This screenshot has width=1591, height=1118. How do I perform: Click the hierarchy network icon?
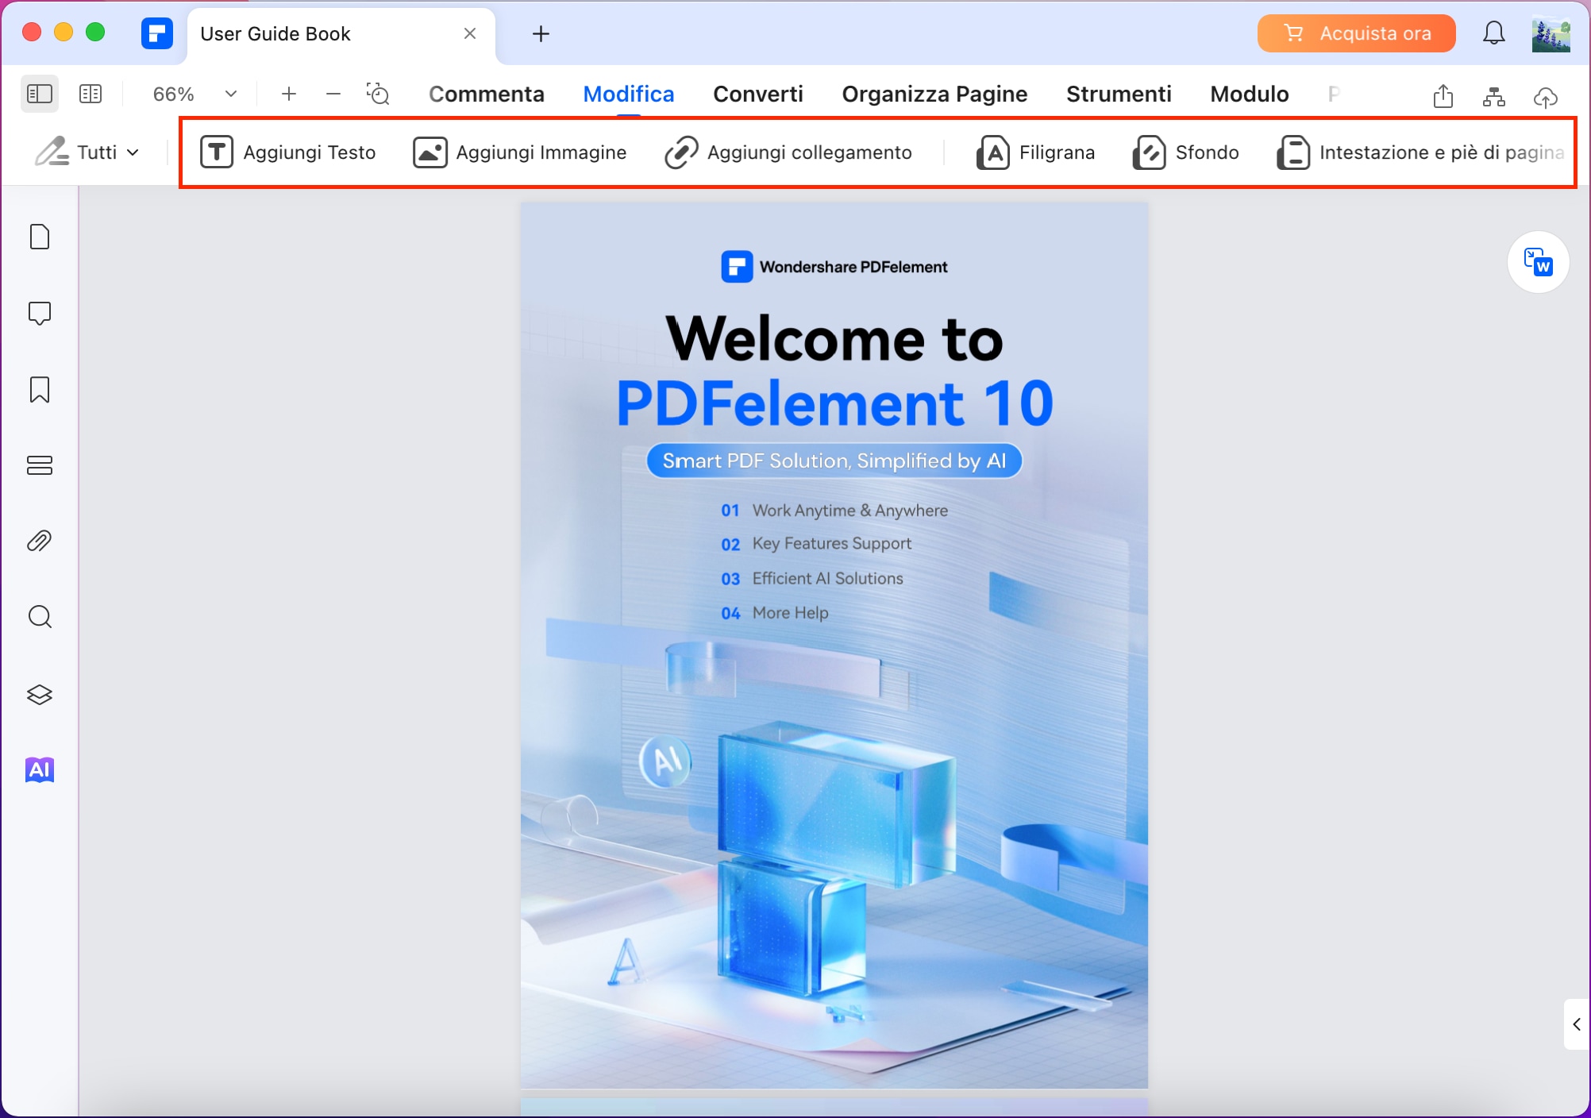1494,97
